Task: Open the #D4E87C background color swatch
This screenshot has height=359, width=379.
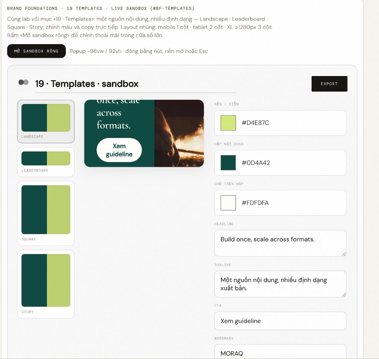Action: point(228,123)
